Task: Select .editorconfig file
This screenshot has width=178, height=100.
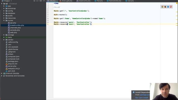Action: [13, 42]
